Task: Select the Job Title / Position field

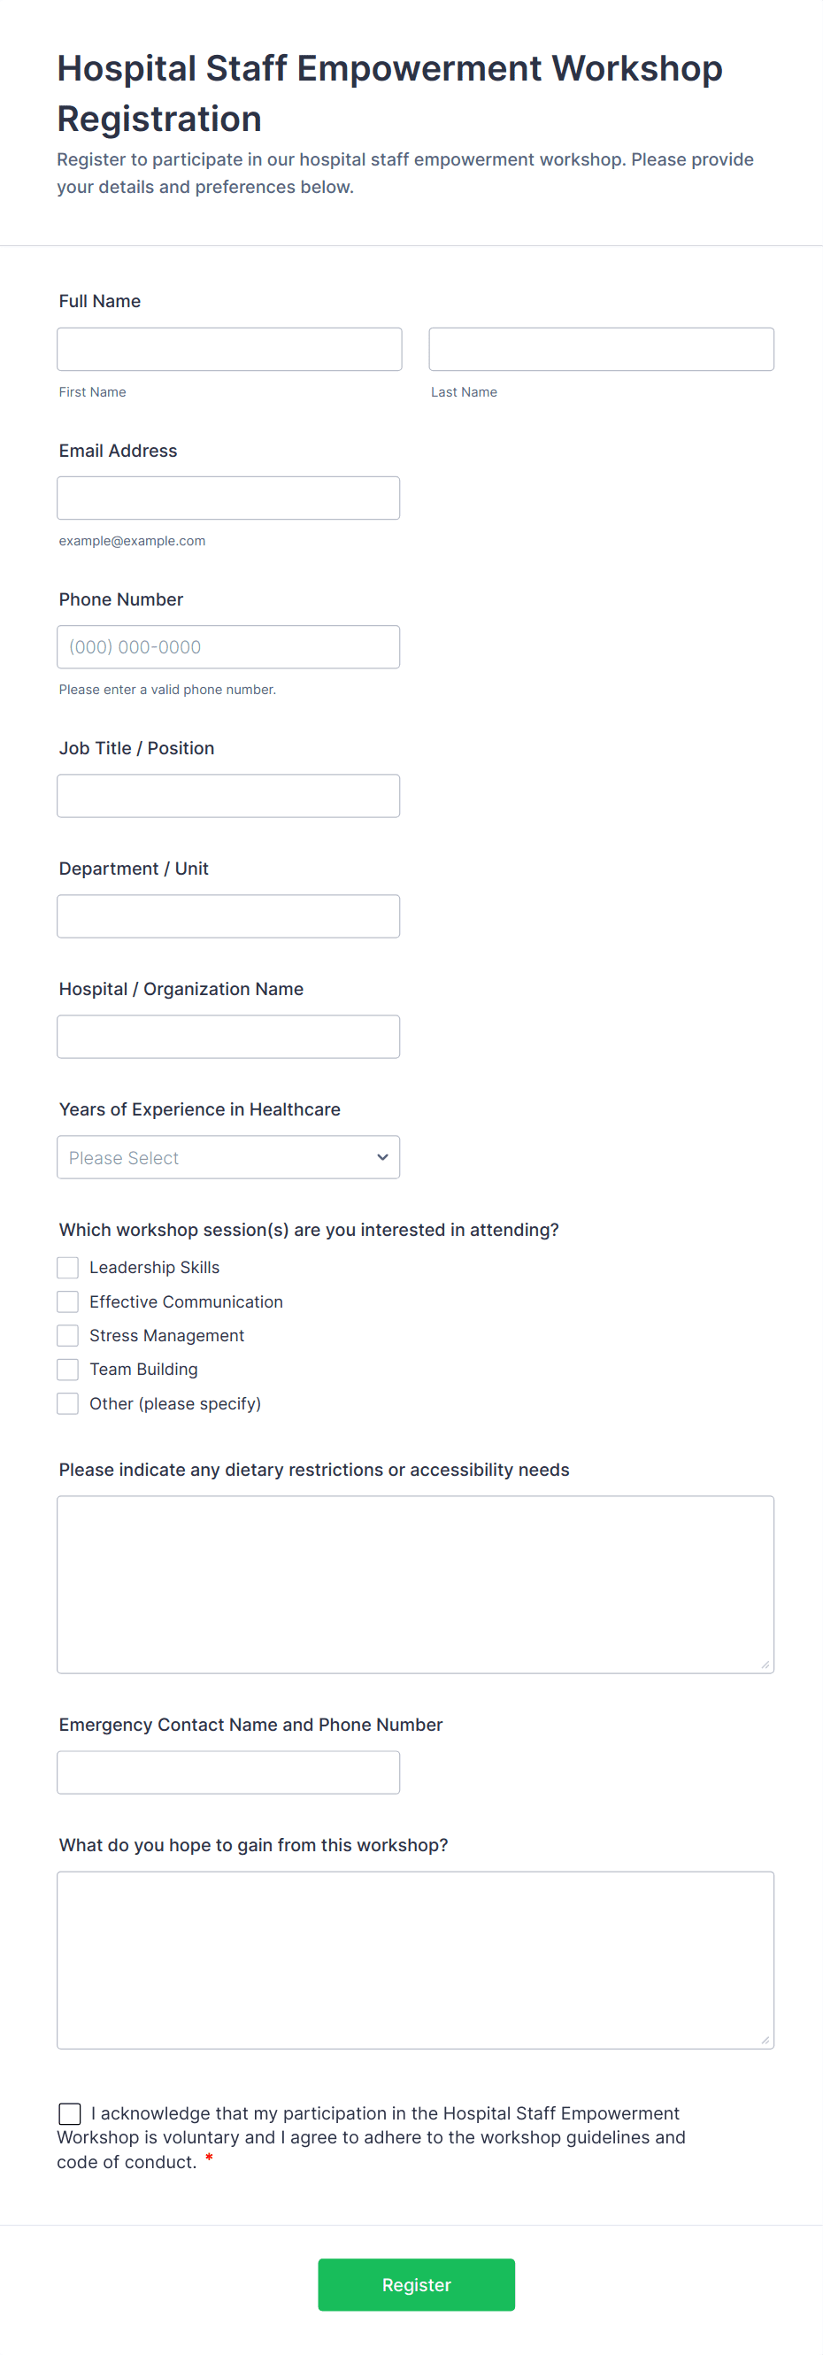Action: pyautogui.click(x=228, y=796)
